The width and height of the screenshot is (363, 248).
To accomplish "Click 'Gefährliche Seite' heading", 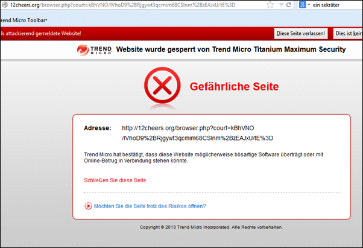I will [234, 86].
